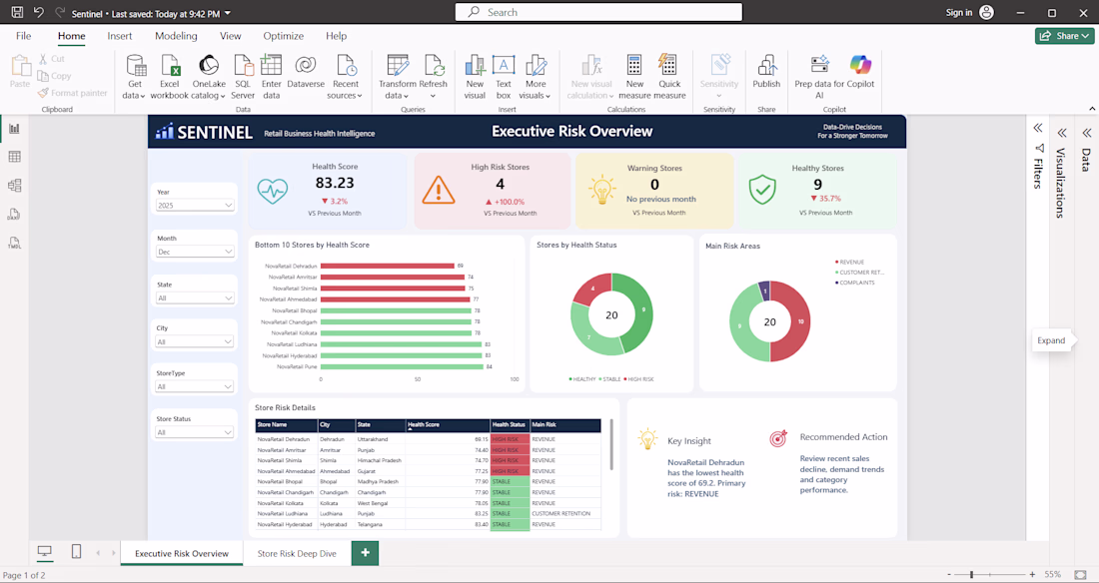
Task: Add a new report page
Action: pos(365,553)
